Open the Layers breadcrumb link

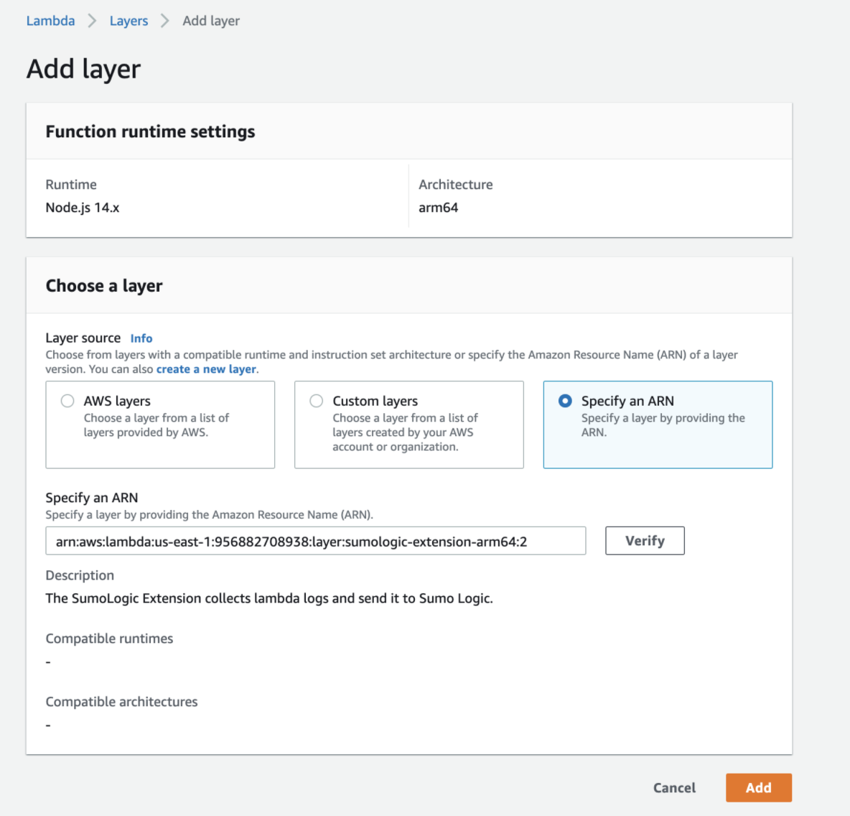pyautogui.click(x=129, y=21)
